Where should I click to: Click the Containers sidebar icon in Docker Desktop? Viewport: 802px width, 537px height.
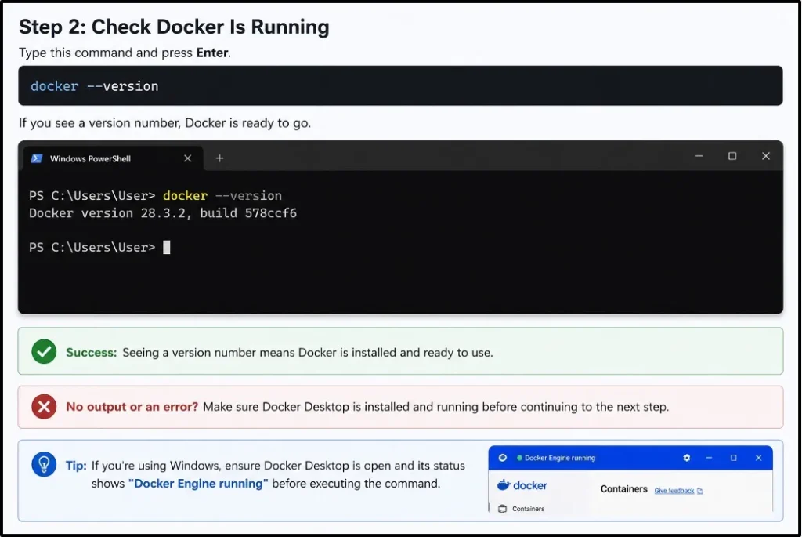pos(502,509)
